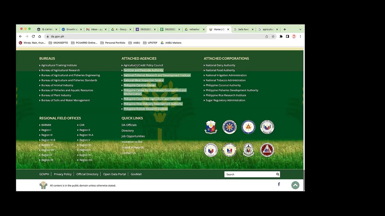Open the AABU Matters Drive bookmark
Screen dimensions: 385x216
pyautogui.click(x=171, y=43)
